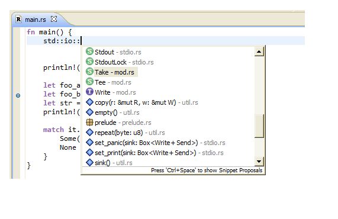The width and height of the screenshot is (338, 219).
Task: Click the 'None' match arm line
Action: [x=68, y=147]
